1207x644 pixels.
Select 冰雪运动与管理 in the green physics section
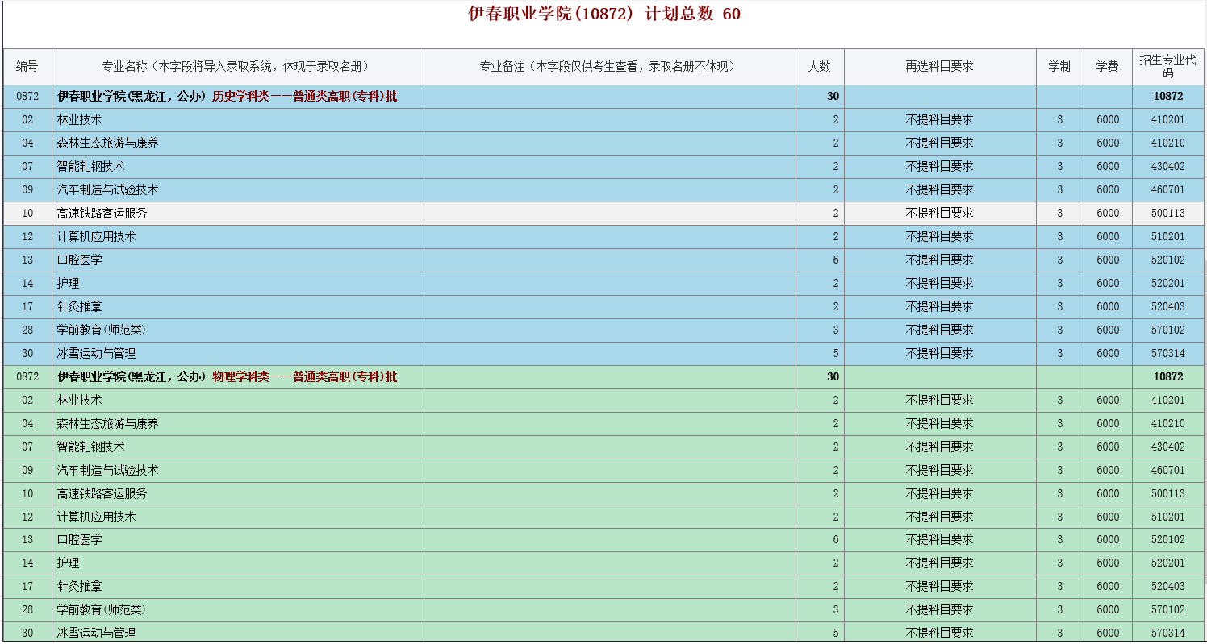pyautogui.click(x=96, y=634)
